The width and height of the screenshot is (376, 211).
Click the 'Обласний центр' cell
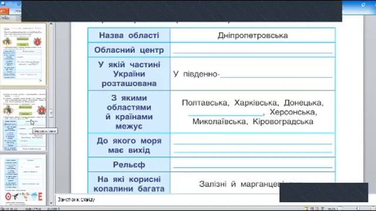click(129, 50)
